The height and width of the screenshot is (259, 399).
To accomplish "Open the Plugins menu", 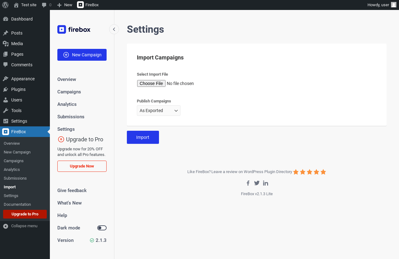I will point(25,89).
